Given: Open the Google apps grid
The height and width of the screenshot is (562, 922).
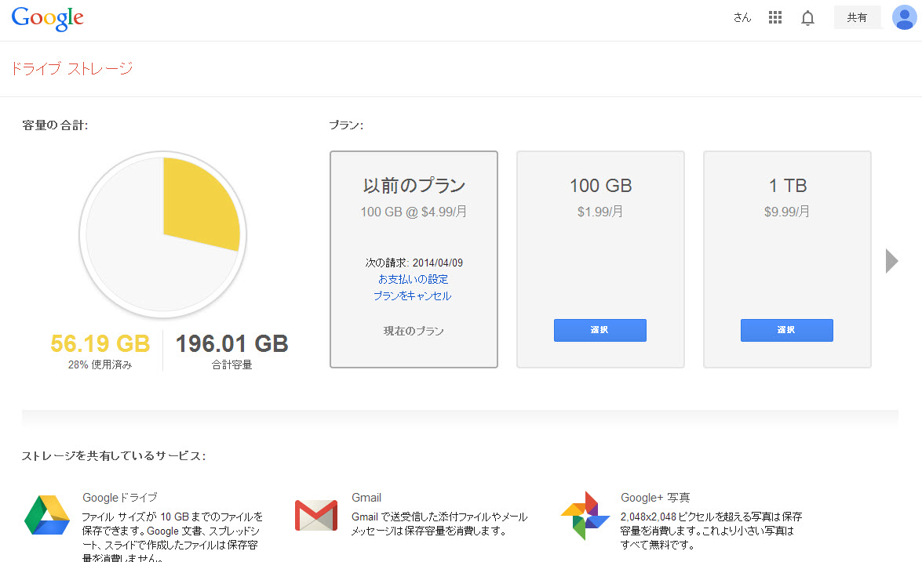Looking at the screenshot, I should pos(775,17).
